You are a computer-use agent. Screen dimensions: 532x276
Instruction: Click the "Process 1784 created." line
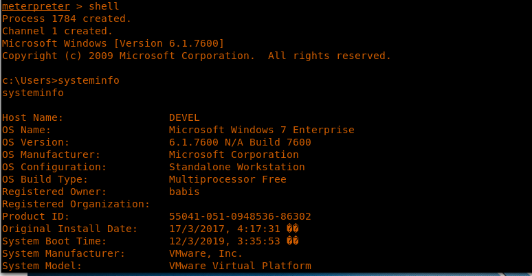(x=67, y=19)
